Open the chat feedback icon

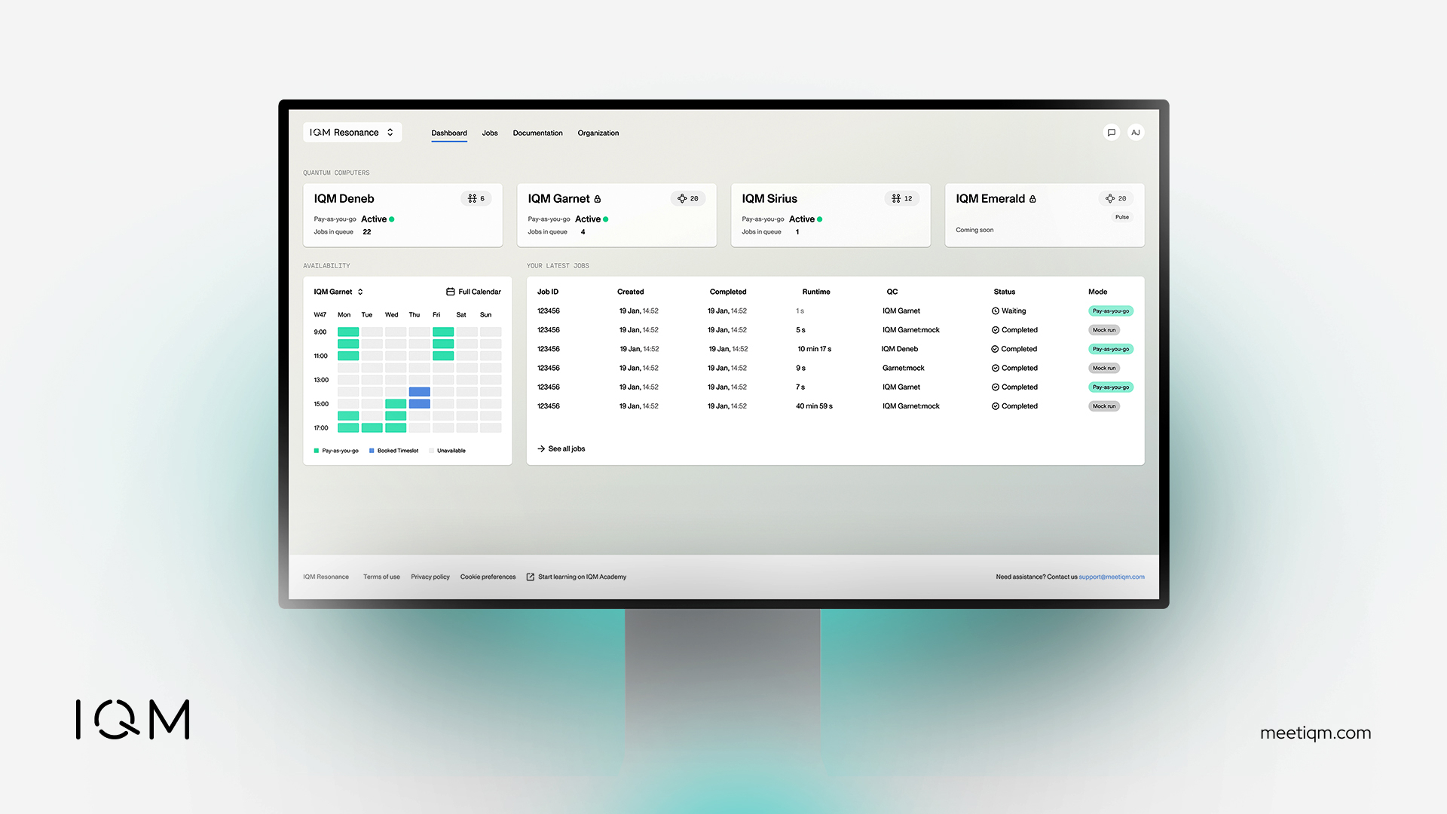[x=1111, y=133]
